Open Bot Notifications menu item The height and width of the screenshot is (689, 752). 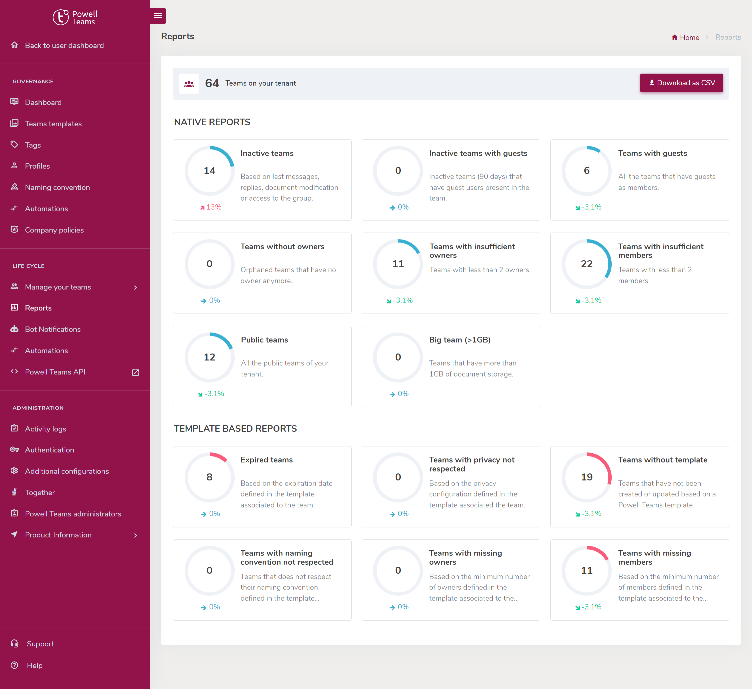(53, 329)
